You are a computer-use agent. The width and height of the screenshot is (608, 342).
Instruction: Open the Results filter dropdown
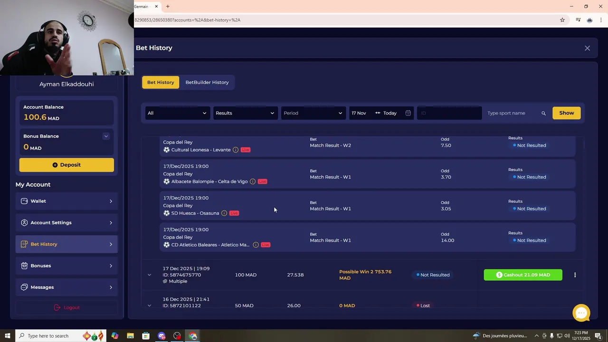[245, 113]
